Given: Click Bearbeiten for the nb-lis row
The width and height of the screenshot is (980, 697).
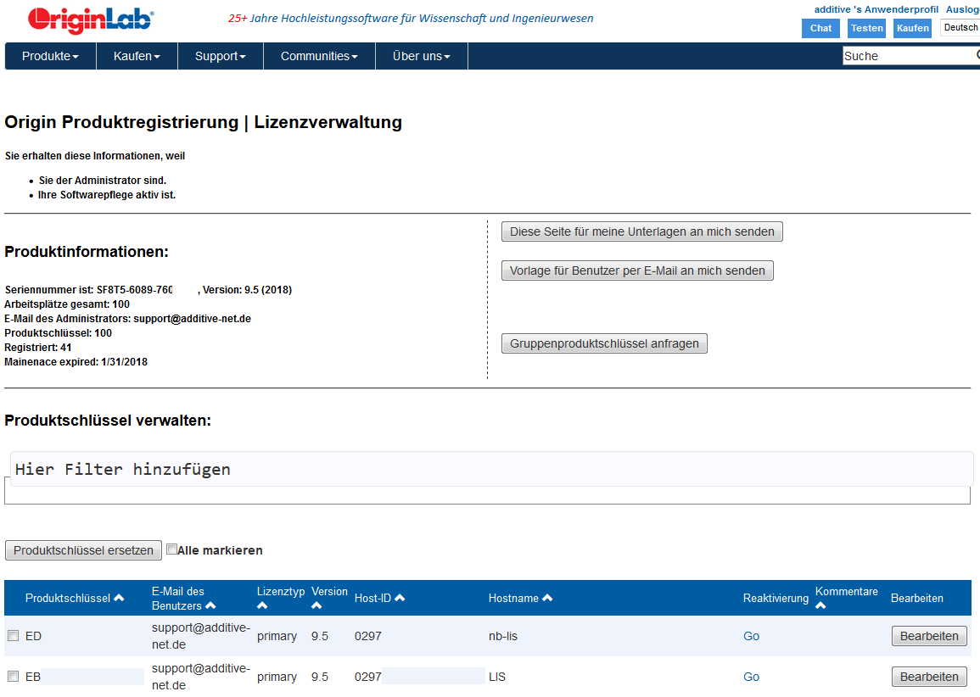Looking at the screenshot, I should coord(929,636).
